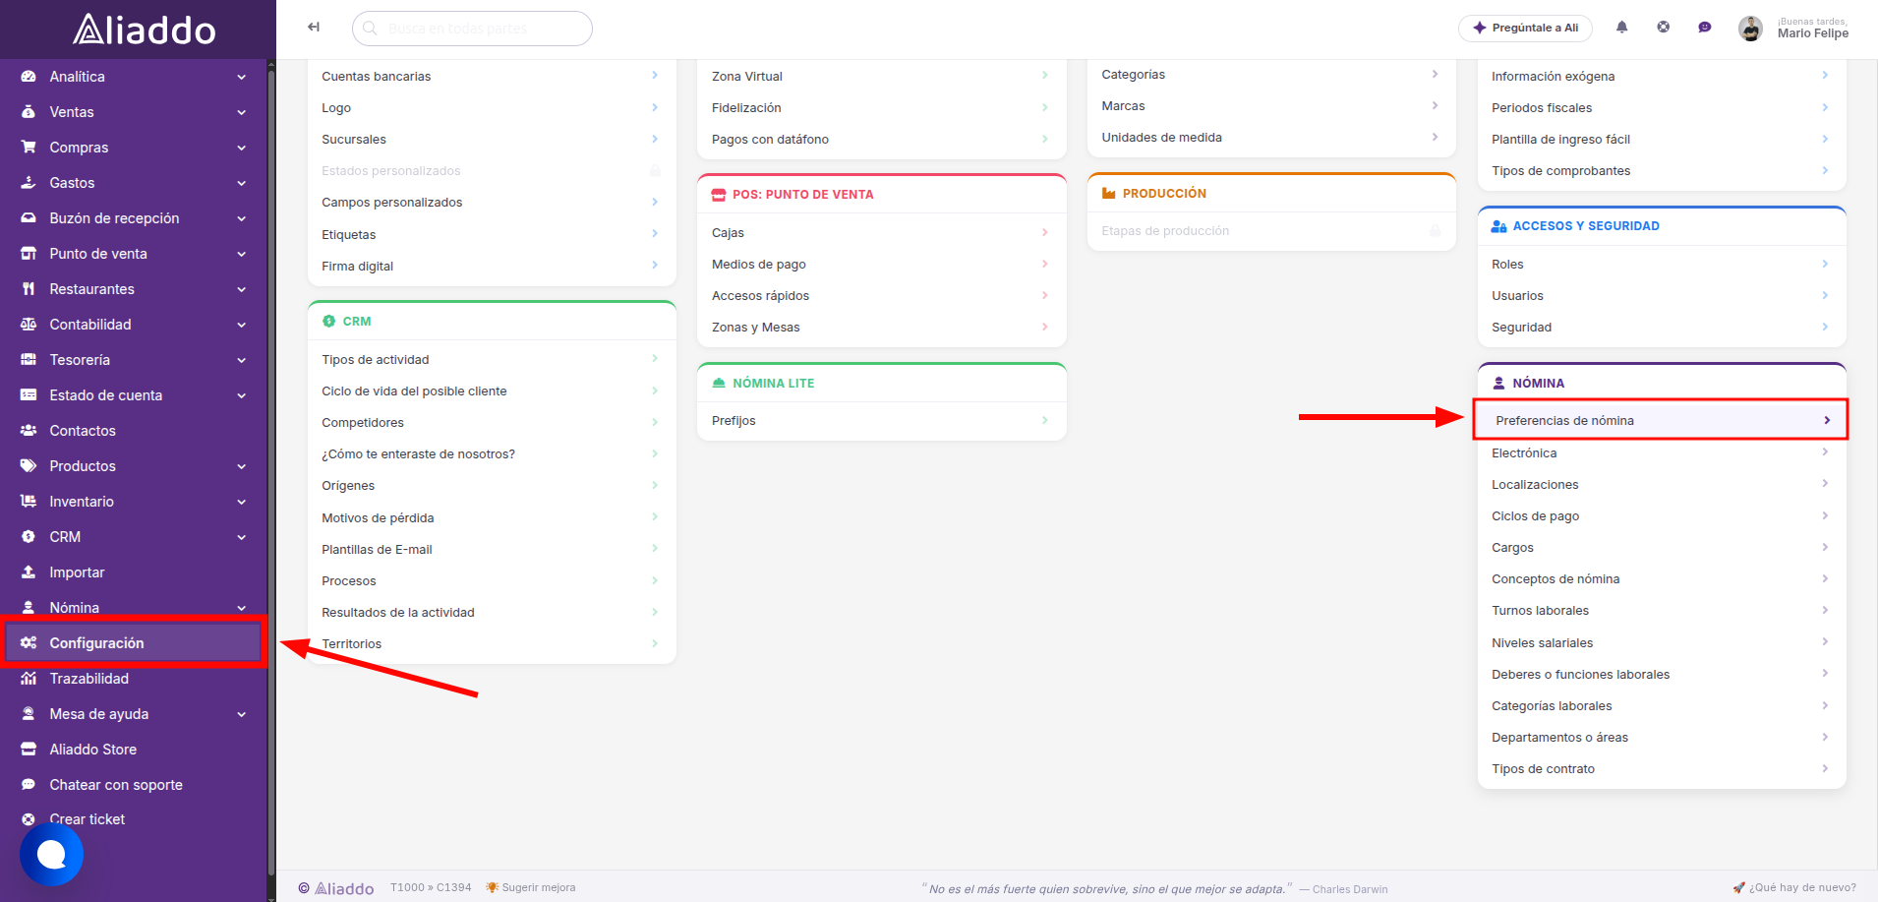The height and width of the screenshot is (902, 1878).
Task: Click the Aliaddo Store shop icon
Action: (29, 750)
